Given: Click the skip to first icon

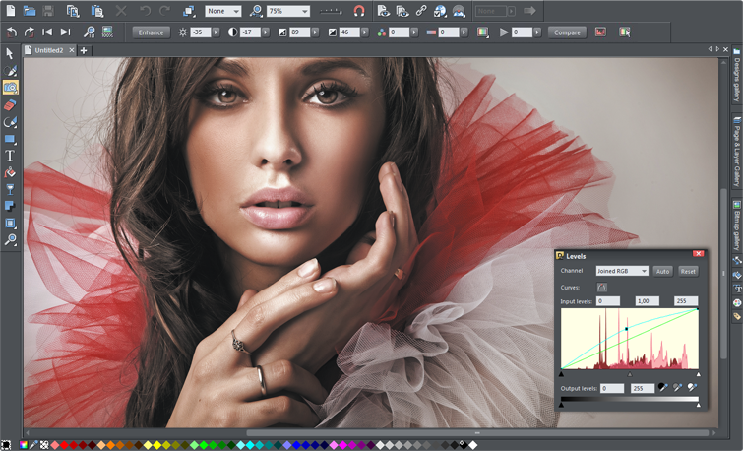Looking at the screenshot, I should pos(47,32).
